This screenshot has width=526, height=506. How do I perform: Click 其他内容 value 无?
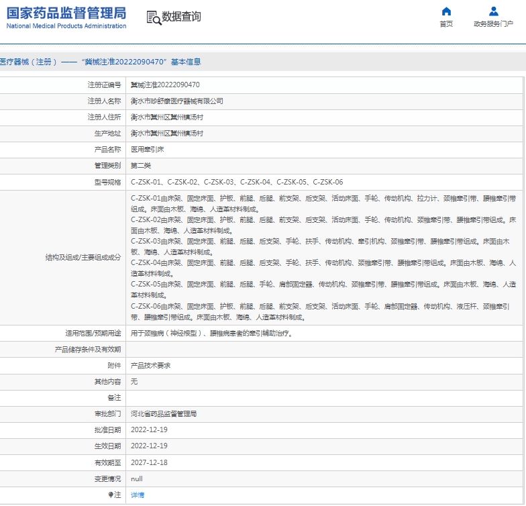[134, 381]
